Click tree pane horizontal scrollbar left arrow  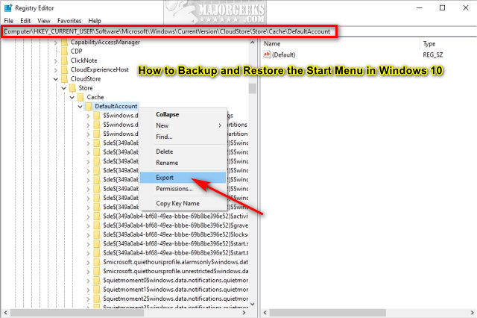[x=5, y=313]
